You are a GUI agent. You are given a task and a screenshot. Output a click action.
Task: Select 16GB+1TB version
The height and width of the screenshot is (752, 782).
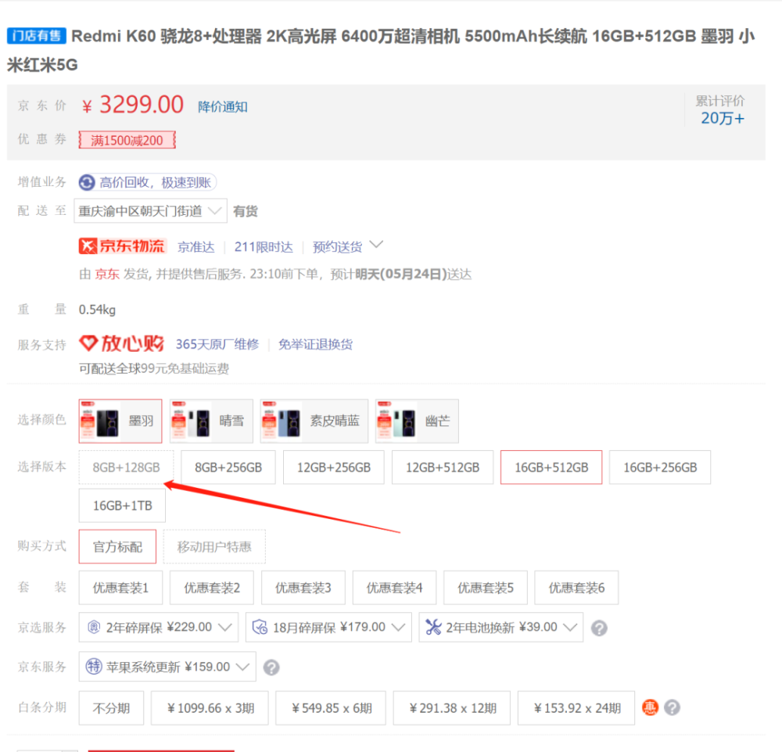click(122, 506)
